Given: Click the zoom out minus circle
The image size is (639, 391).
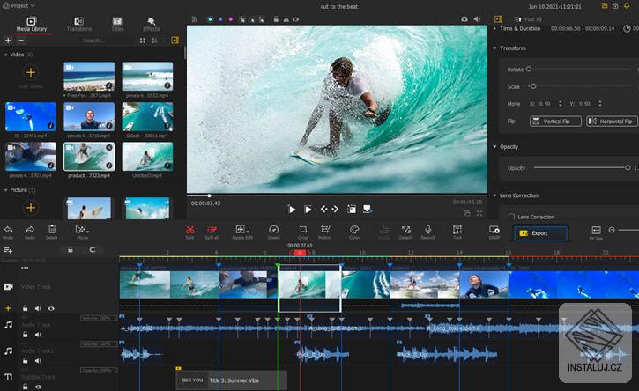Looking at the screenshot, I should 612,230.
